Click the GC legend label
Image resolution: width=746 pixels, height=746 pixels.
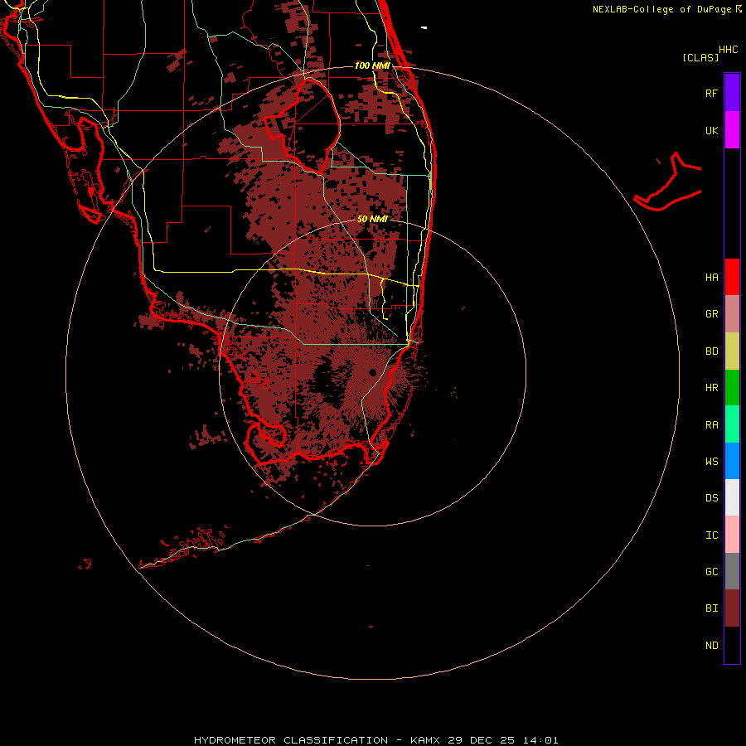click(x=711, y=571)
